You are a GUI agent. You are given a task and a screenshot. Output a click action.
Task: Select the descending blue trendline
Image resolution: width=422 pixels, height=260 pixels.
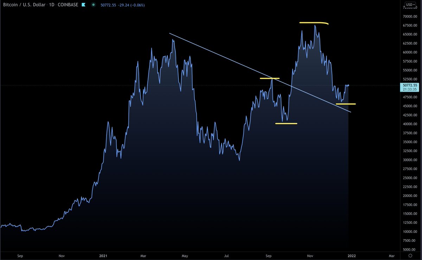(260, 73)
